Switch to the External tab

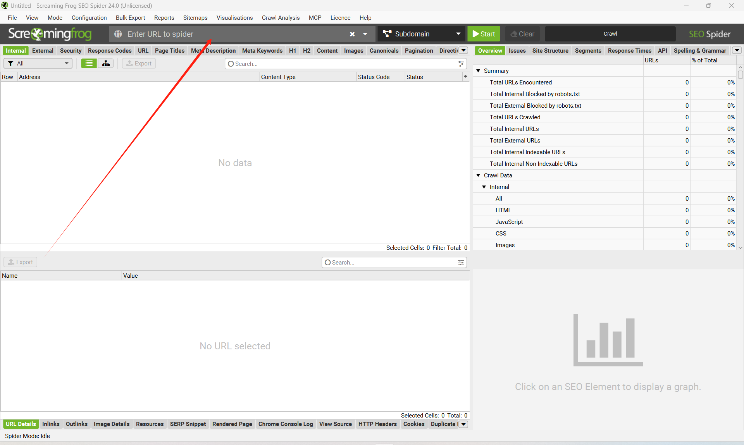pos(43,51)
